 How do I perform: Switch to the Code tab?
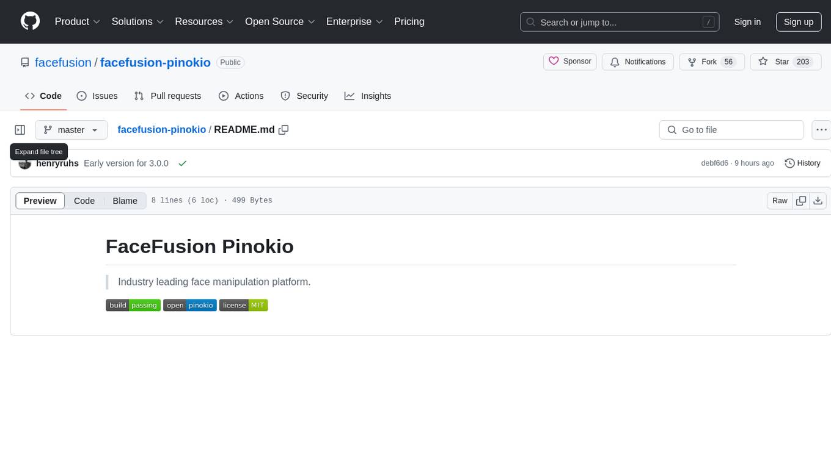click(x=43, y=96)
